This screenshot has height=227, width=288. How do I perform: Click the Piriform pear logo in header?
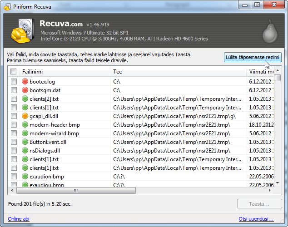tap(270, 32)
